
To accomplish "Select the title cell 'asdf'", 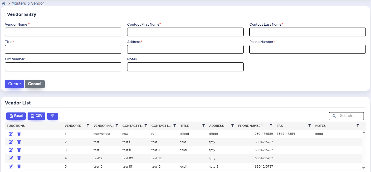I will click(184, 166).
